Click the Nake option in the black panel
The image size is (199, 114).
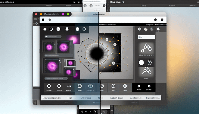tap(149, 87)
